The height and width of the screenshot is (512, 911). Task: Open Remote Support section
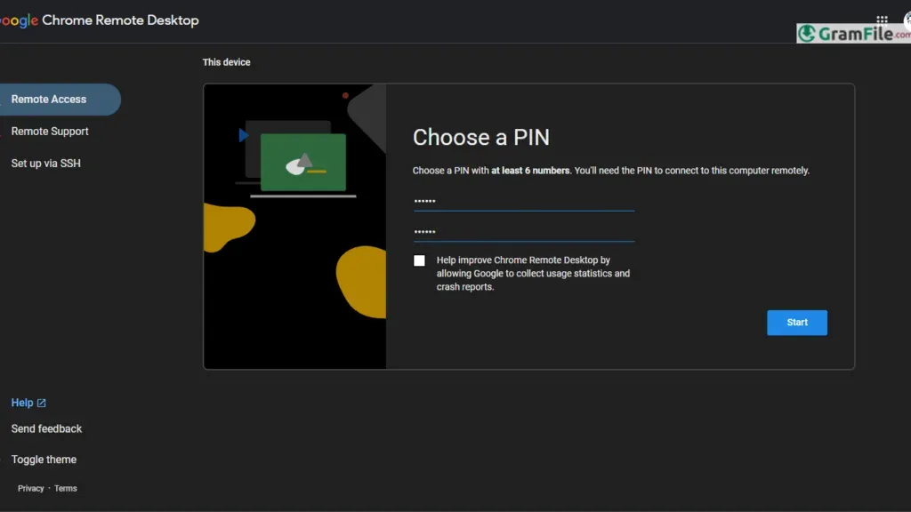(50, 132)
